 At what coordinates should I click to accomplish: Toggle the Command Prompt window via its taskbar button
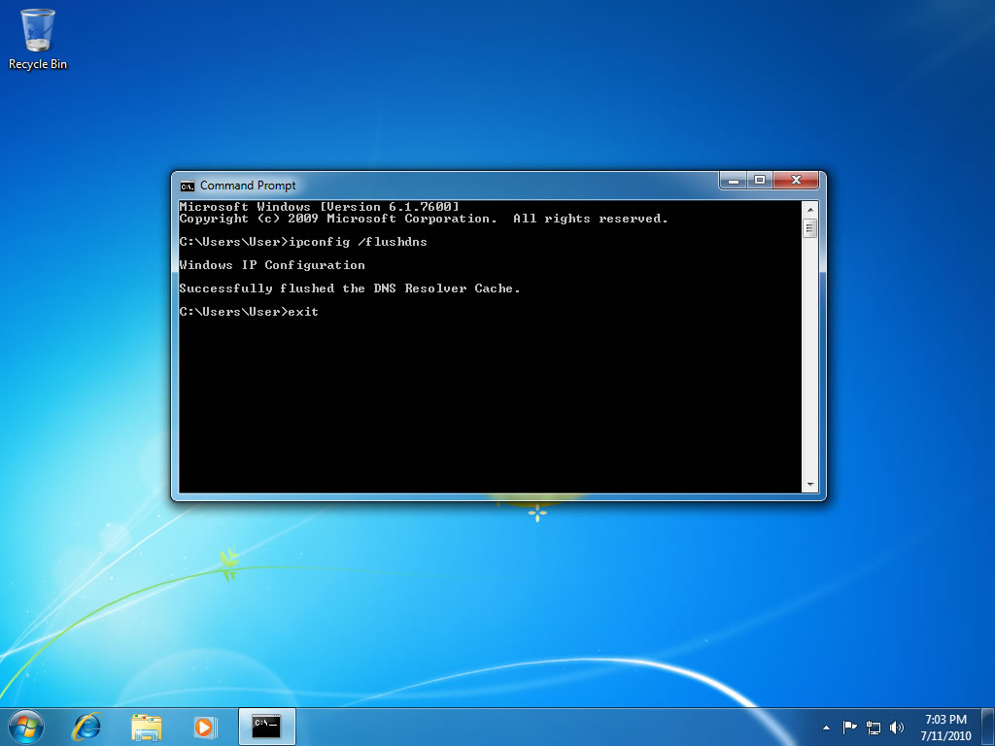click(266, 726)
